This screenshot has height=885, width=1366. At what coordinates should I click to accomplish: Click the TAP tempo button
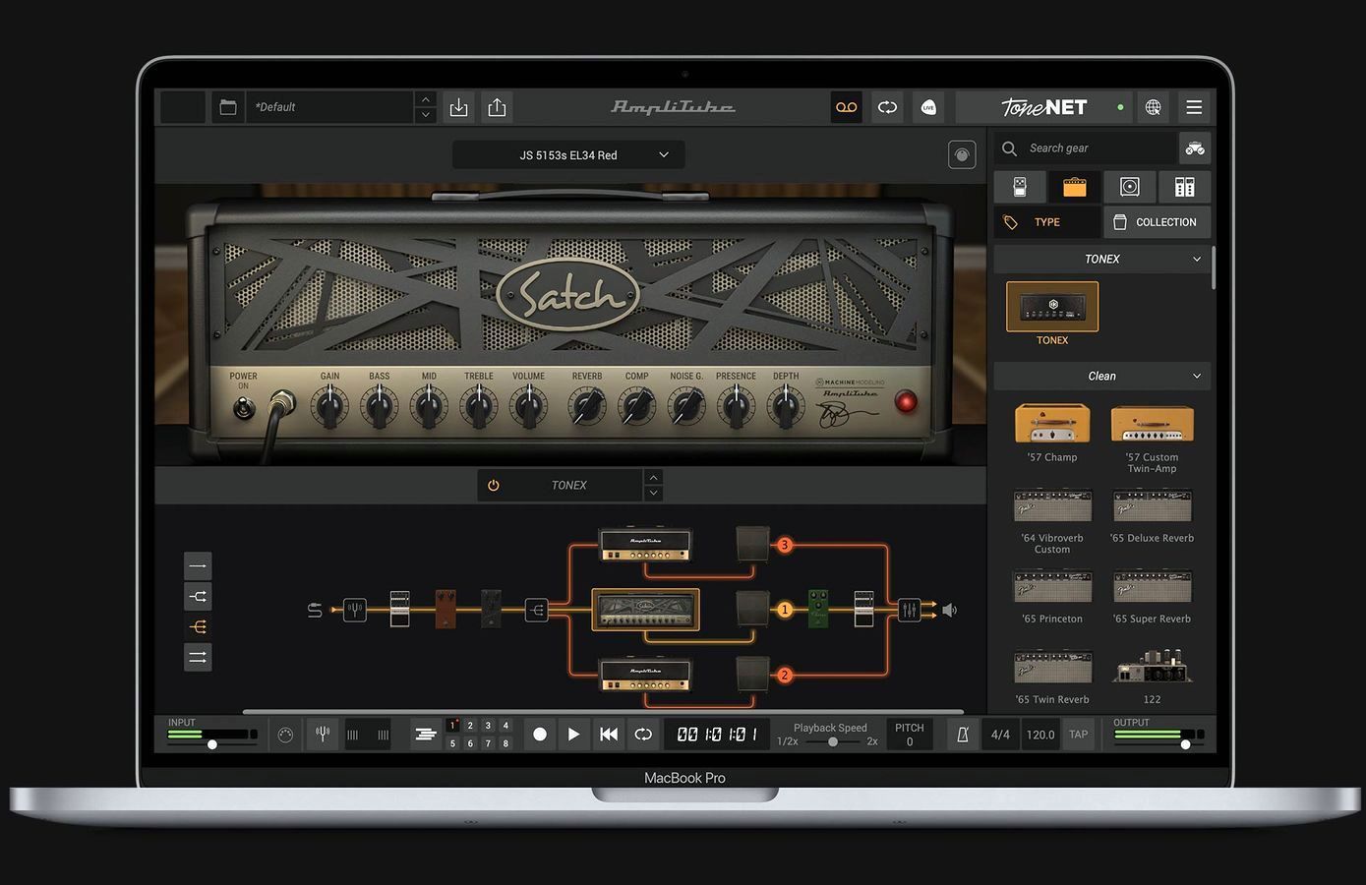pos(1079,735)
